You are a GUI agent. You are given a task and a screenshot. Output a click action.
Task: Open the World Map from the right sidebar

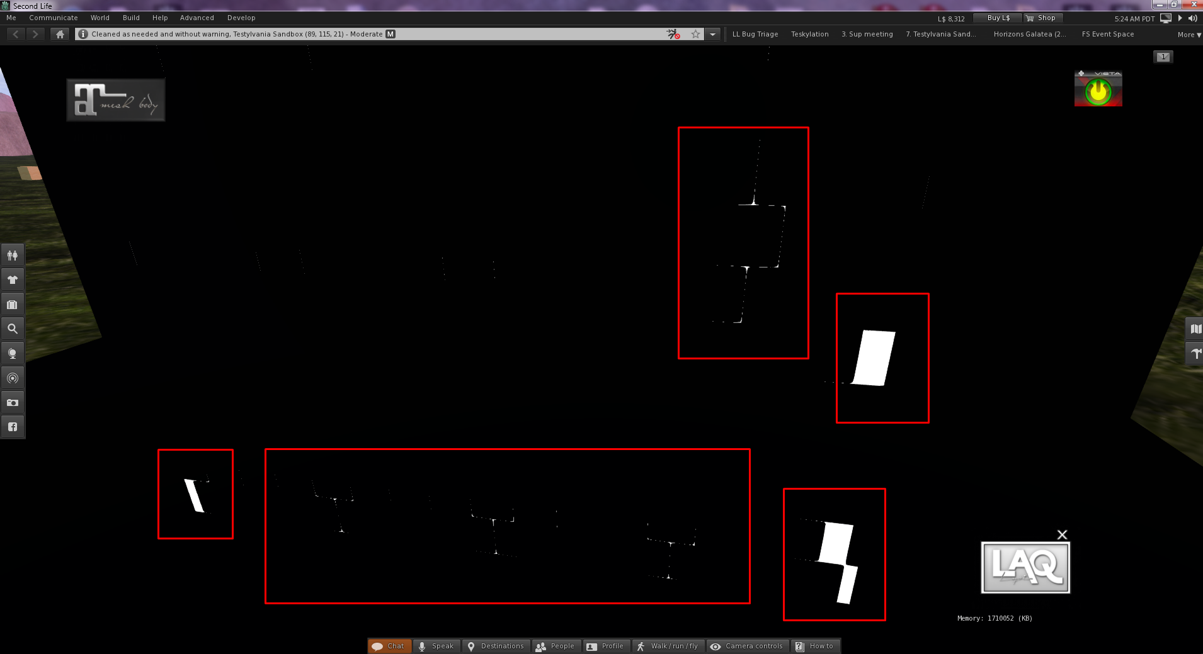1195,329
